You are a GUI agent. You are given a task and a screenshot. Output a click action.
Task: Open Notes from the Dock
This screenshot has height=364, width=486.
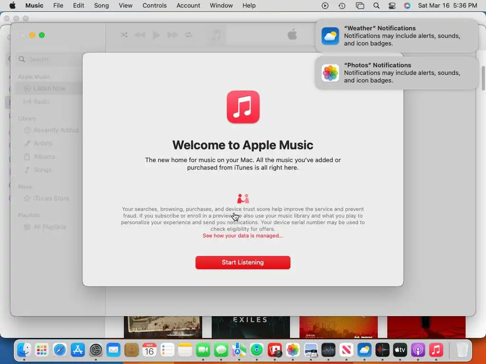click(185, 350)
